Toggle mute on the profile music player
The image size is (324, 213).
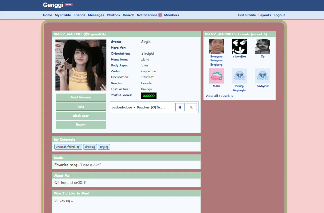[x=191, y=107]
